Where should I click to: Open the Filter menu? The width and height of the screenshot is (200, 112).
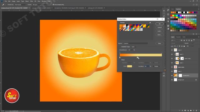click(x=32, y=1)
